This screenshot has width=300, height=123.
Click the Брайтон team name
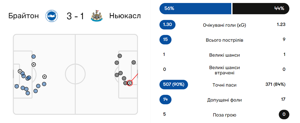24,16
